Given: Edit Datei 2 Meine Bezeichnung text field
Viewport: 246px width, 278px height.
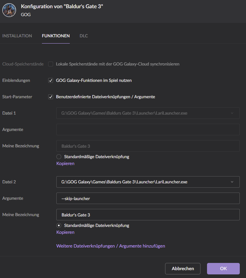Looking at the screenshot, I should click(x=148, y=215).
